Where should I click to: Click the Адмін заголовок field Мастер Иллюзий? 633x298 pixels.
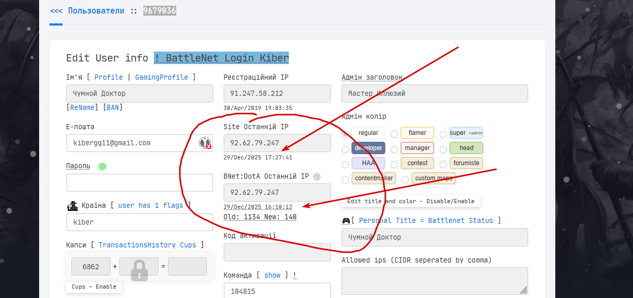coord(435,94)
